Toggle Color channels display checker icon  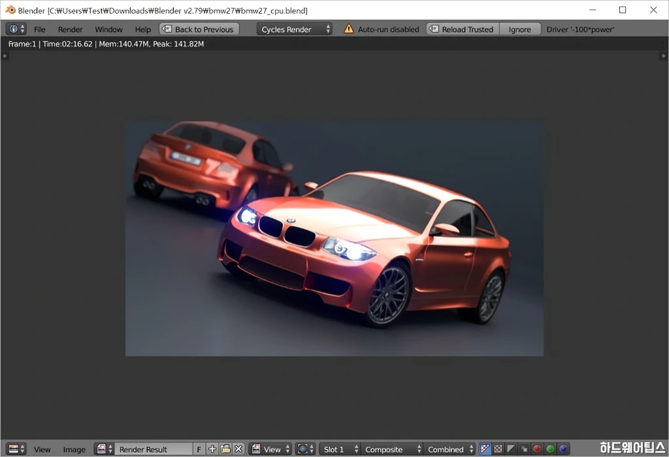498,449
